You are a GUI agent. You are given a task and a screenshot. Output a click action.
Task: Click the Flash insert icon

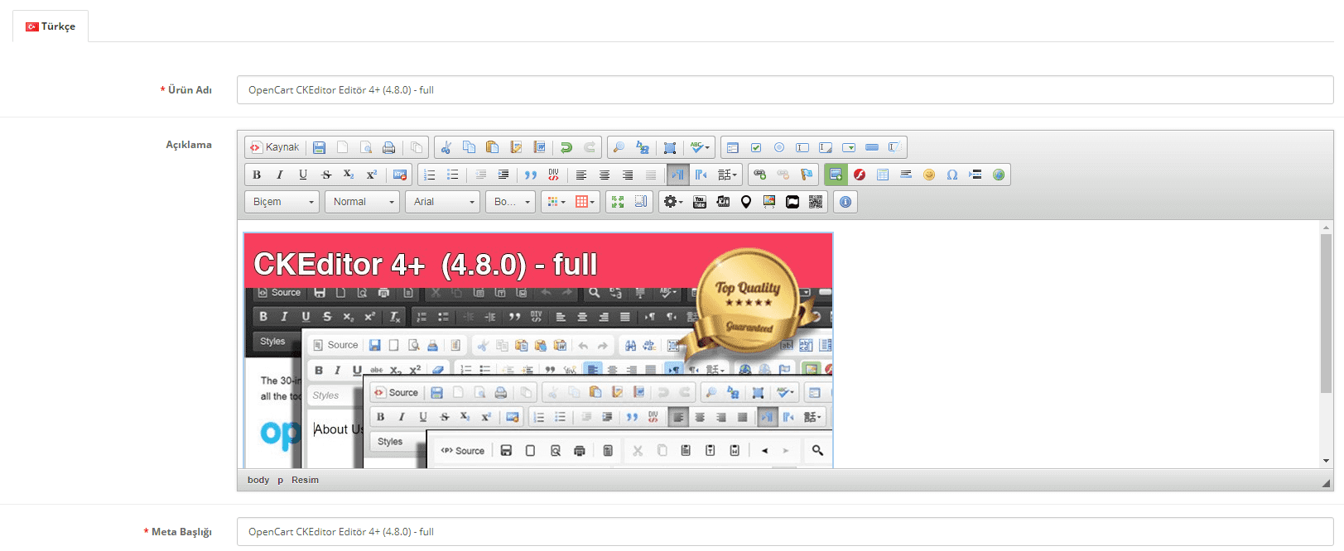tap(860, 175)
